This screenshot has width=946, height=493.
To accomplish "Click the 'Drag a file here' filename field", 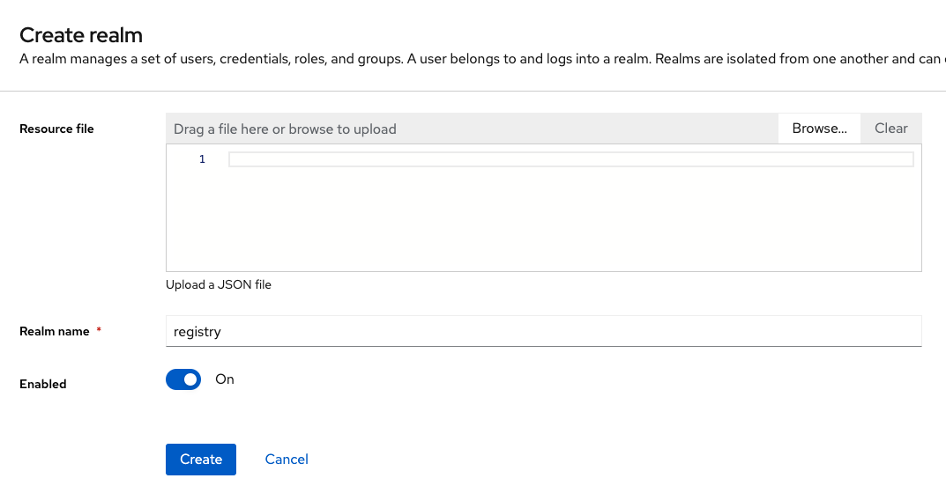I will tap(472, 129).
